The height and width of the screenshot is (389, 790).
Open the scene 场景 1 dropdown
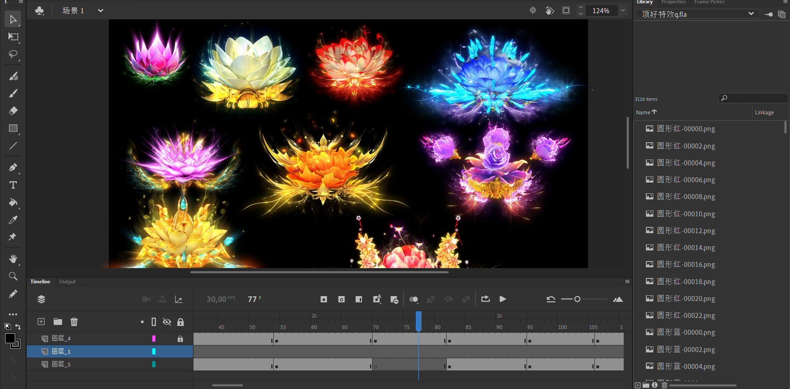point(100,11)
